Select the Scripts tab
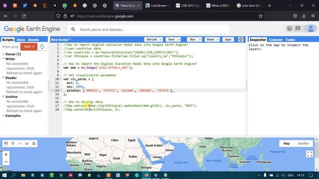This screenshot has width=319, height=179. click(x=8, y=40)
